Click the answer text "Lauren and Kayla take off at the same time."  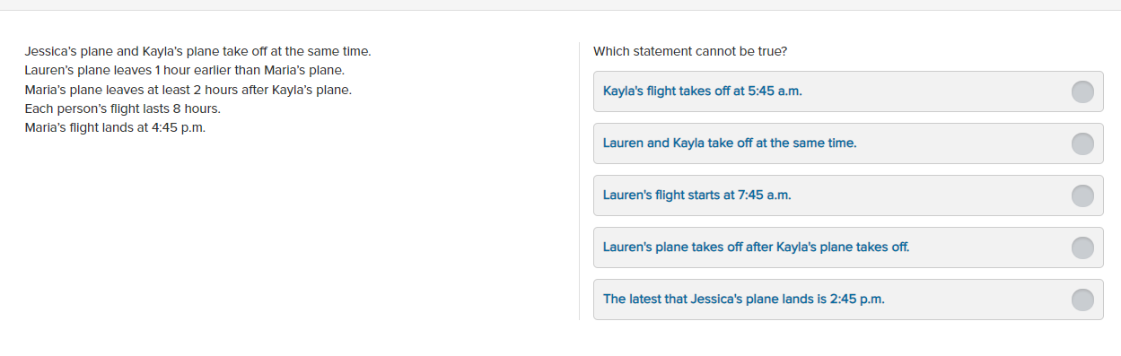[730, 143]
